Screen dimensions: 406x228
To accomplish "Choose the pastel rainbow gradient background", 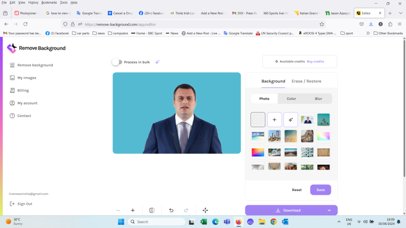I will (x=324, y=136).
